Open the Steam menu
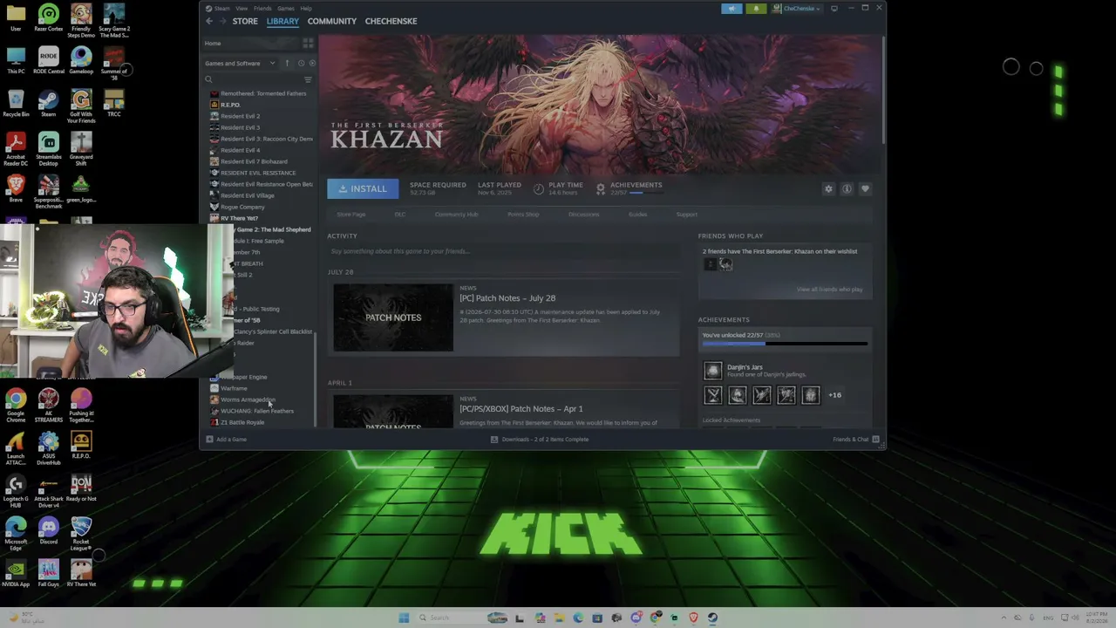Image resolution: width=1116 pixels, height=628 pixels. 222,9
